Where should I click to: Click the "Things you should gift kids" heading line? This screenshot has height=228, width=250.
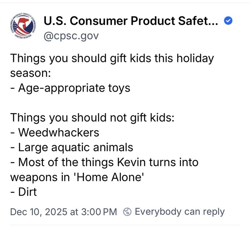tap(112, 59)
